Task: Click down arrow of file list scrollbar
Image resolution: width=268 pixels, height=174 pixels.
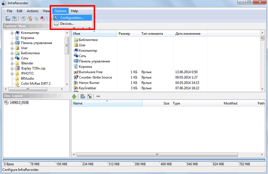Action: (x=262, y=89)
